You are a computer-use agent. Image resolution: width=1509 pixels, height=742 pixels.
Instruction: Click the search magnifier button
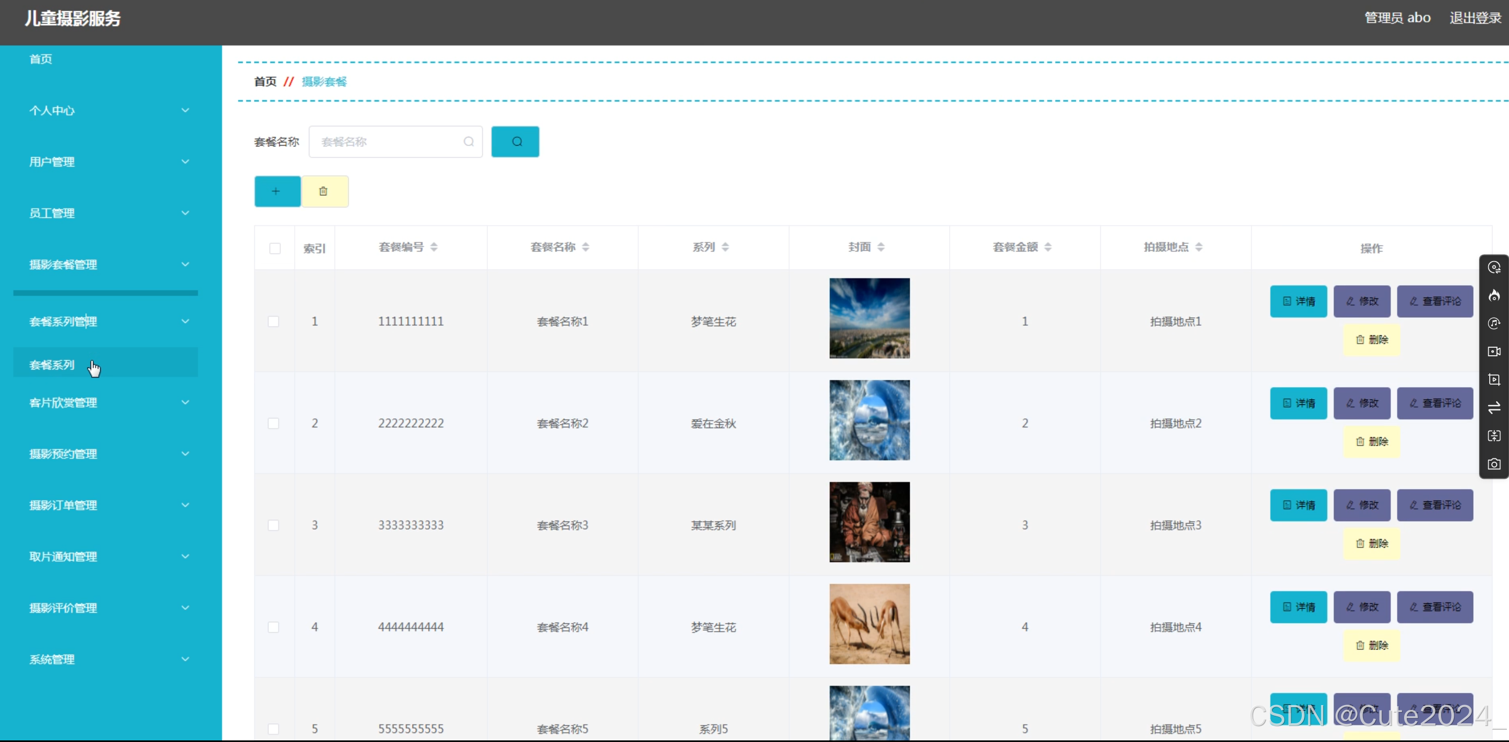coord(515,142)
